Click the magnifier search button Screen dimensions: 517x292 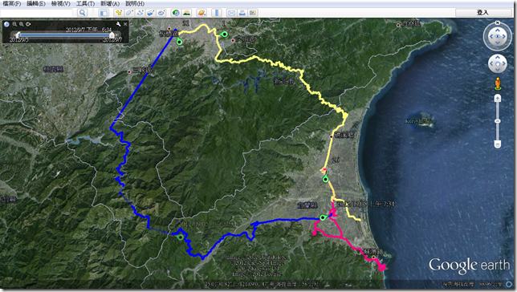[83, 13]
